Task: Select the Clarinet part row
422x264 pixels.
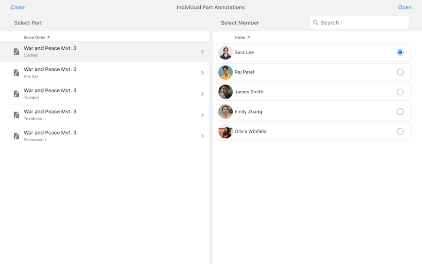Action: tap(104, 52)
